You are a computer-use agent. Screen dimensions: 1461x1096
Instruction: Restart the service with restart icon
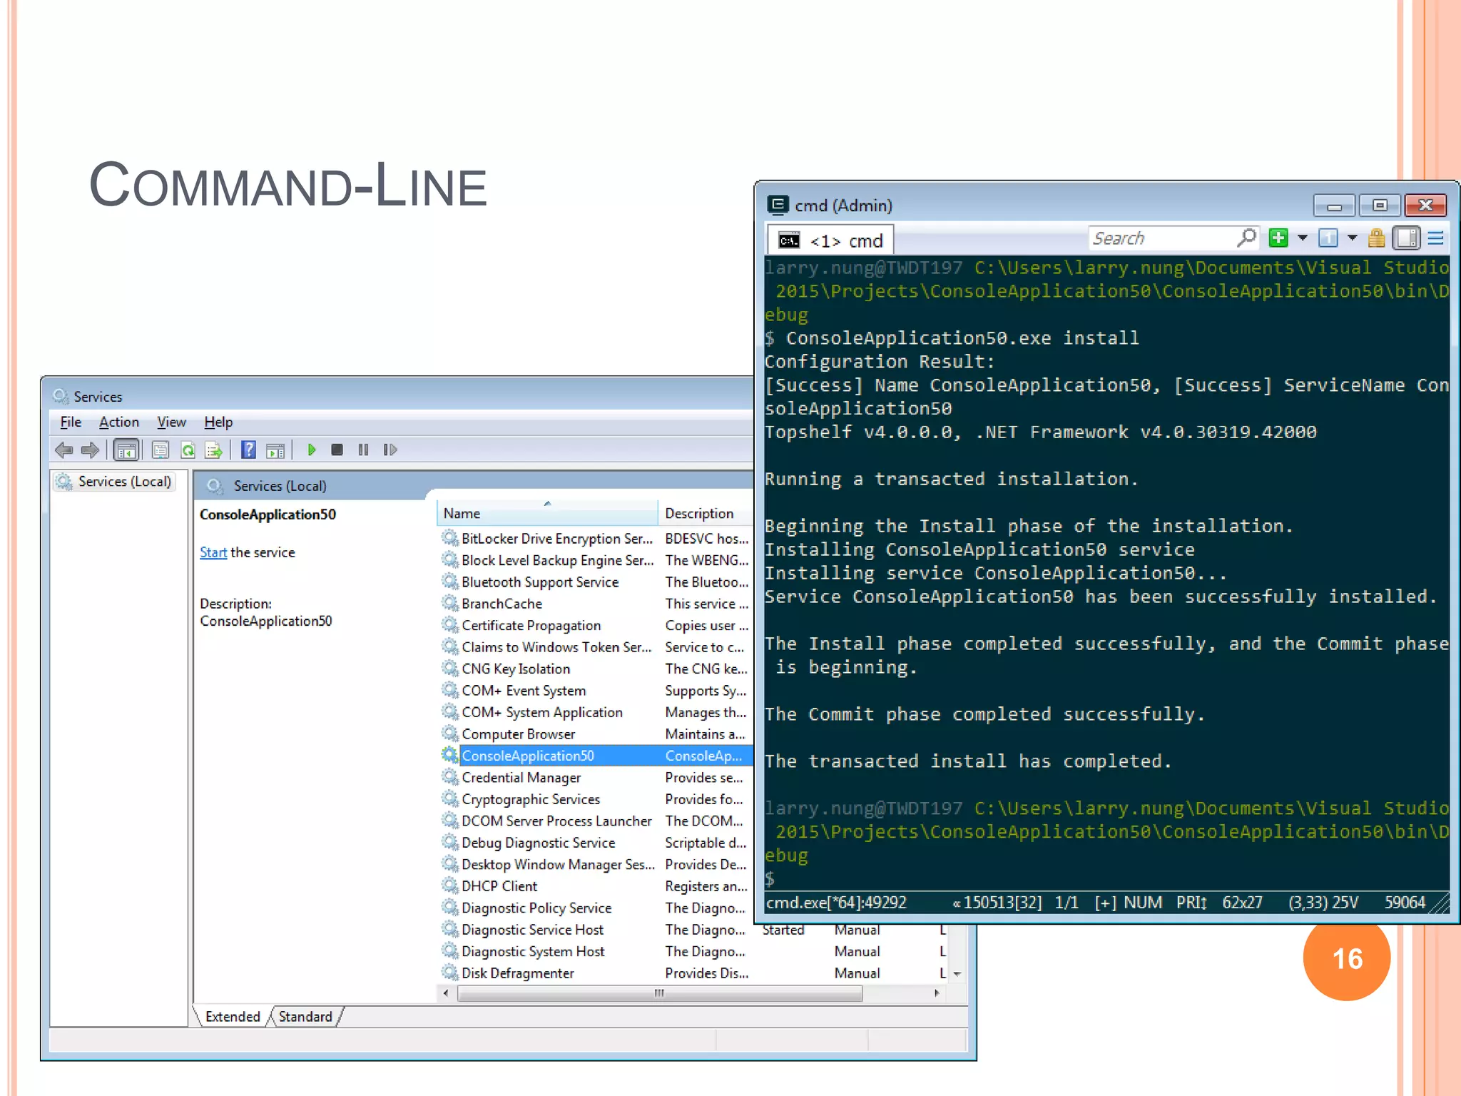[x=390, y=450]
